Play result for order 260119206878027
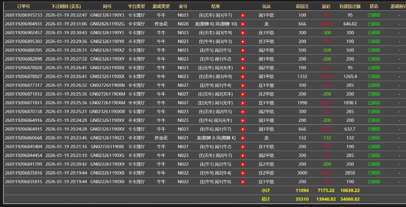Viewport: 406px width, 207px height. pos(243,77)
